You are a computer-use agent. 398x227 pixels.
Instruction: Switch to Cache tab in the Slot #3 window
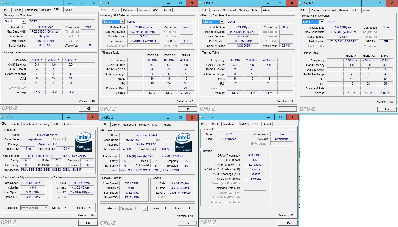pyautogui.click(x=215, y=10)
